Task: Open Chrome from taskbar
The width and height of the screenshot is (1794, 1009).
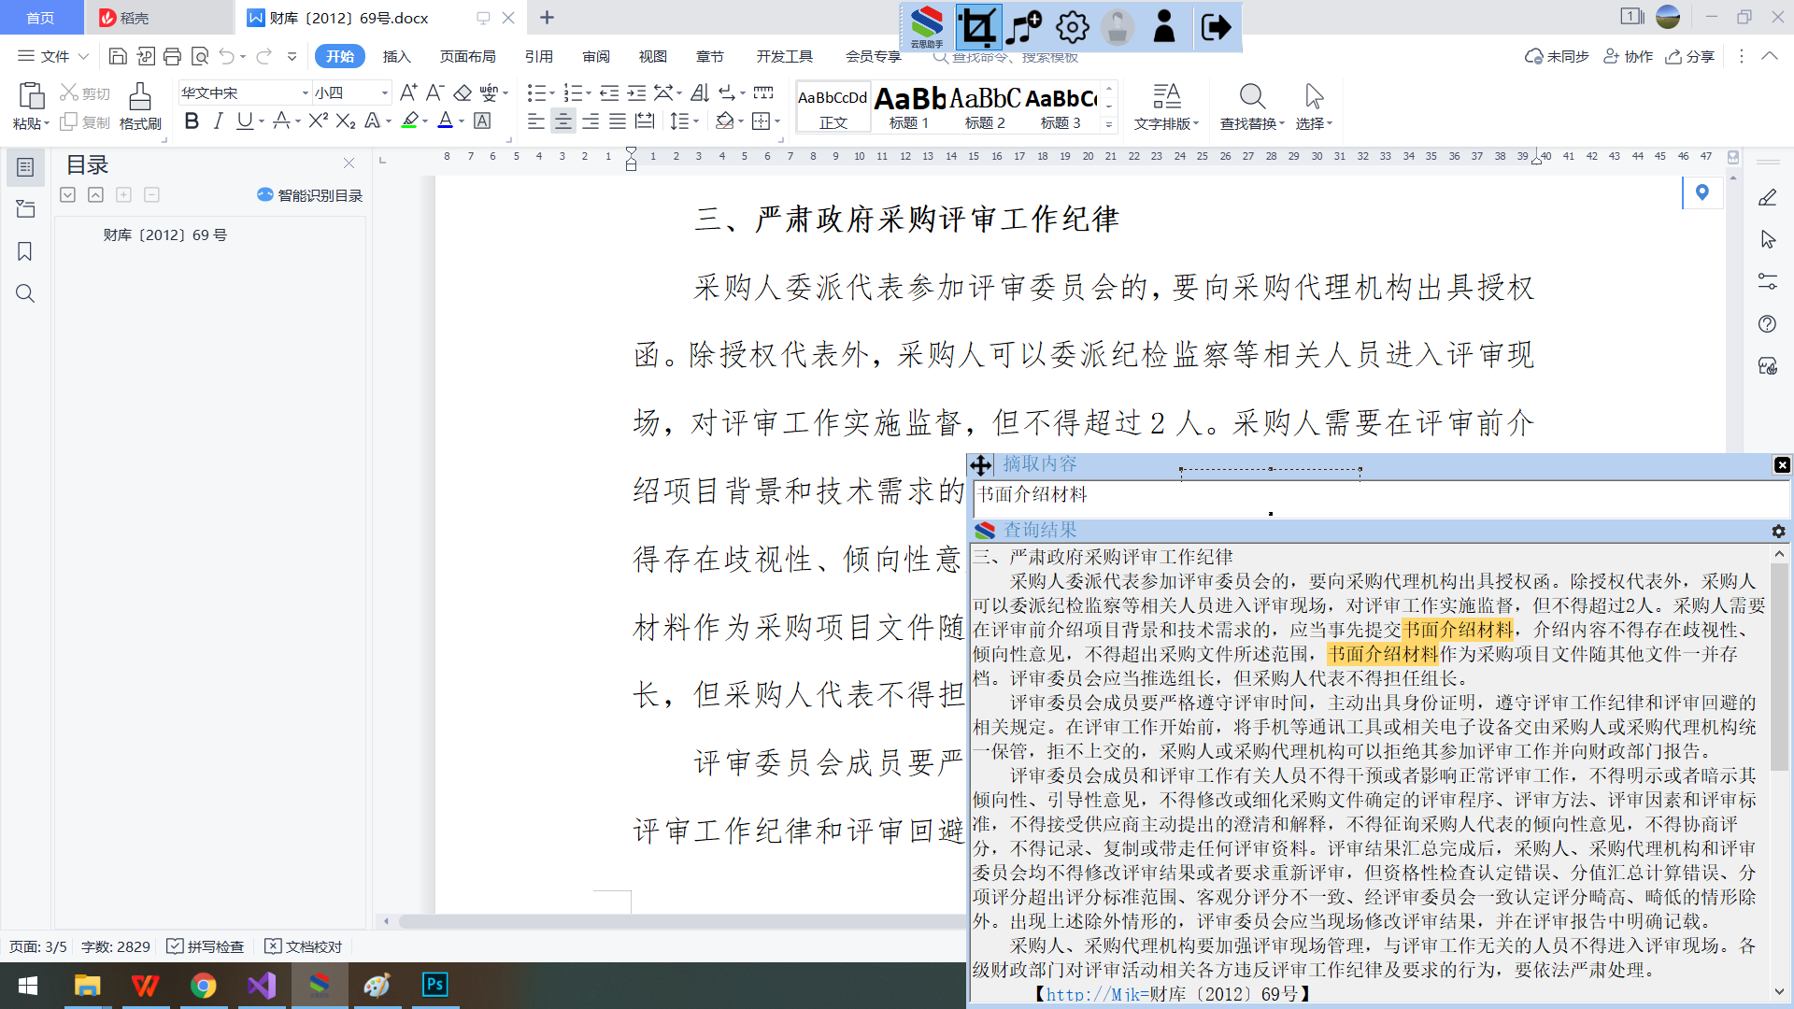Action: (203, 986)
